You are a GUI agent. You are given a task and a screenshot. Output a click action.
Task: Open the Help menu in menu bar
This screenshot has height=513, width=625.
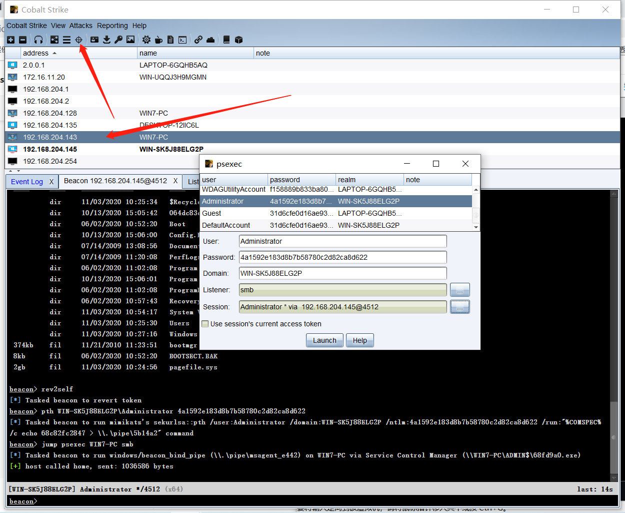coord(139,26)
